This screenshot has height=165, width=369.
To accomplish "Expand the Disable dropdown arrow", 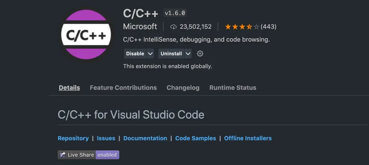I will coord(150,54).
